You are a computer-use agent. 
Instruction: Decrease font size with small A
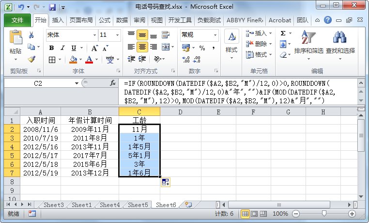pyautogui.click(x=105, y=48)
